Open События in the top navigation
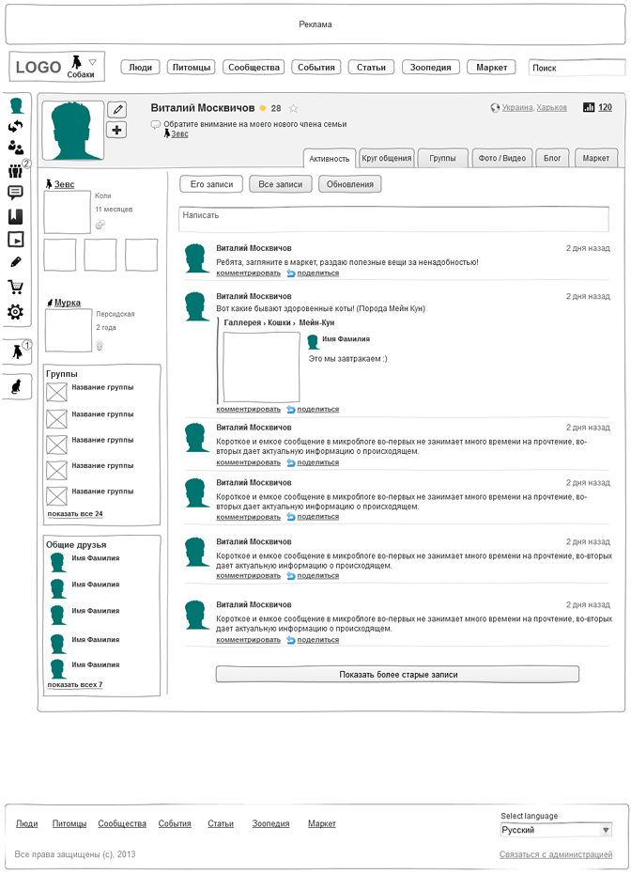 (x=315, y=67)
